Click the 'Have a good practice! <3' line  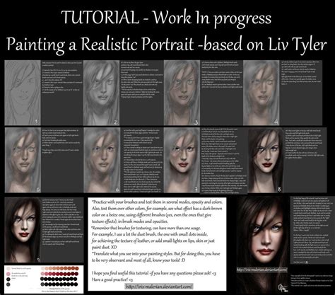[x=112, y=279]
